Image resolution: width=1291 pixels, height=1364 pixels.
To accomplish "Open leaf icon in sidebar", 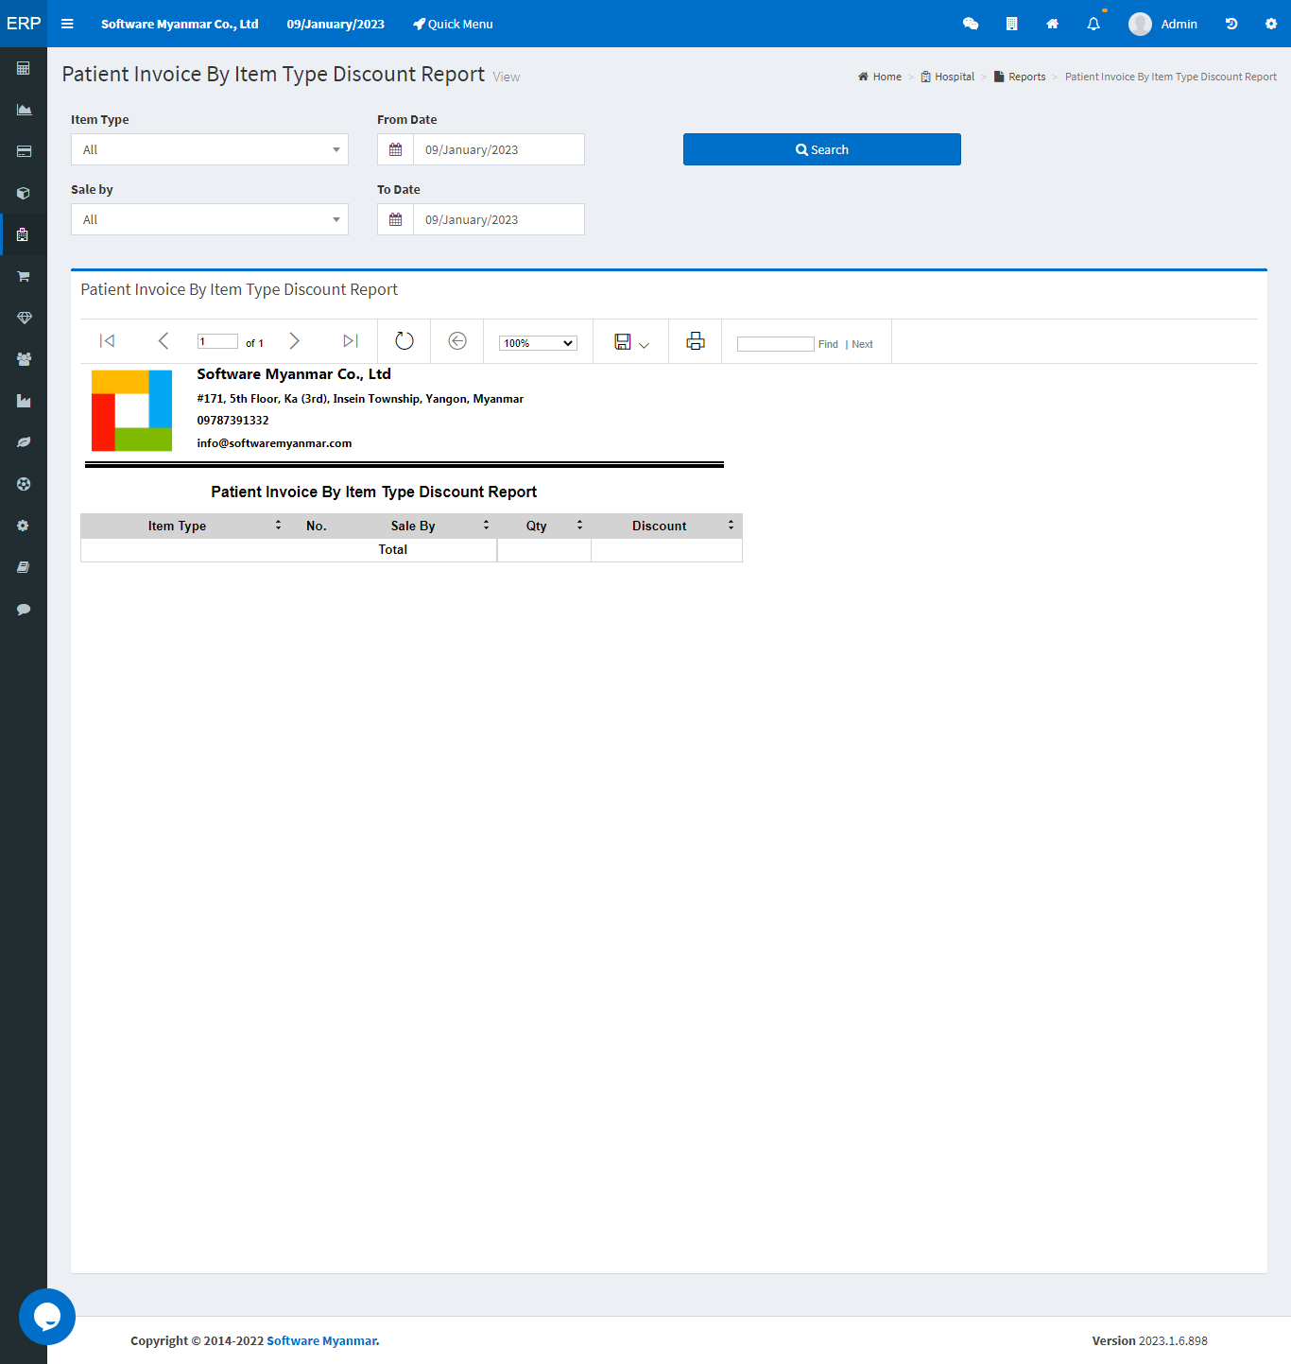I will click(x=24, y=442).
